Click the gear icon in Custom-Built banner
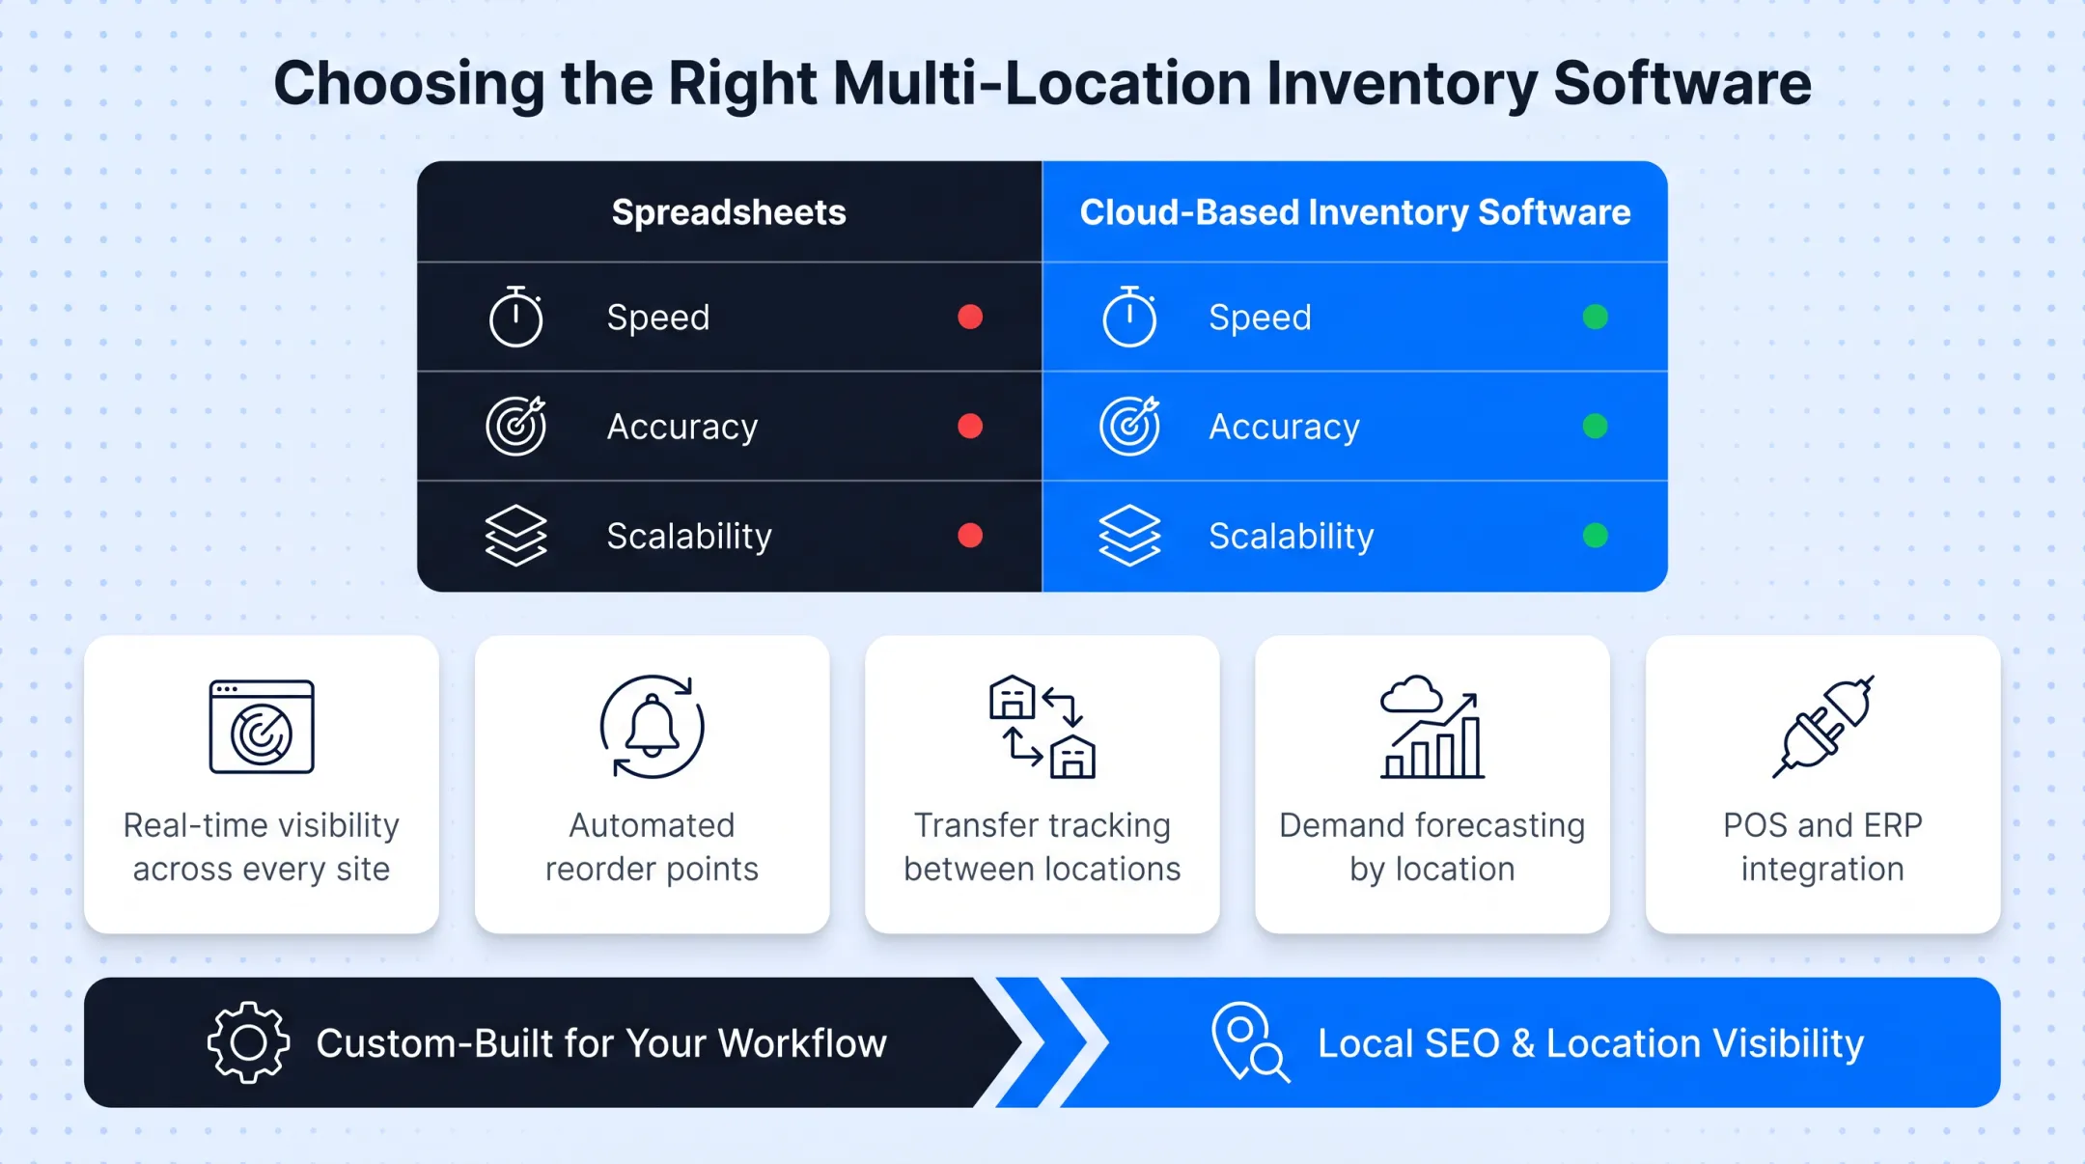This screenshot has width=2085, height=1164. click(x=249, y=1042)
